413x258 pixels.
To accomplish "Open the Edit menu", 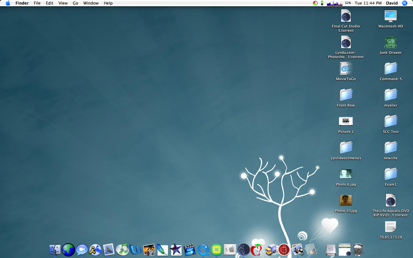I will 49,3.
